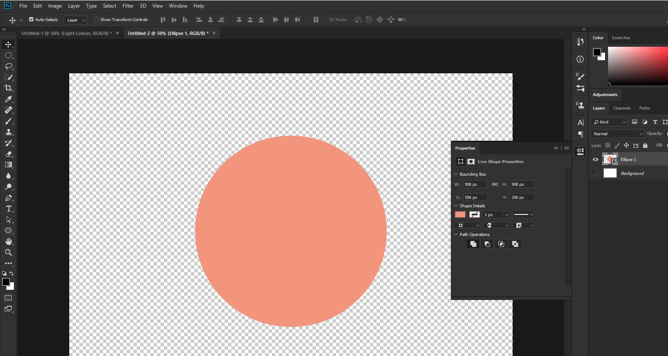Select the Move tool in the toolbox

click(8, 44)
